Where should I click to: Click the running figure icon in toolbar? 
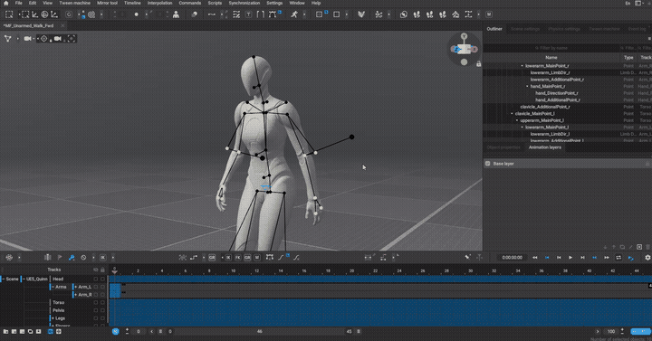coord(294,14)
